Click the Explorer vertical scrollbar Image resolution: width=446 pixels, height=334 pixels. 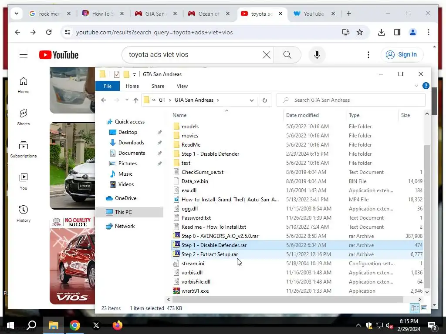pyautogui.click(x=427, y=216)
